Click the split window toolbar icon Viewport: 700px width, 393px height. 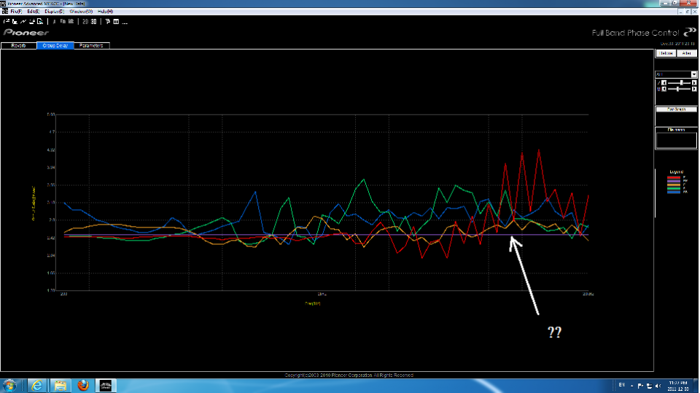point(116,21)
